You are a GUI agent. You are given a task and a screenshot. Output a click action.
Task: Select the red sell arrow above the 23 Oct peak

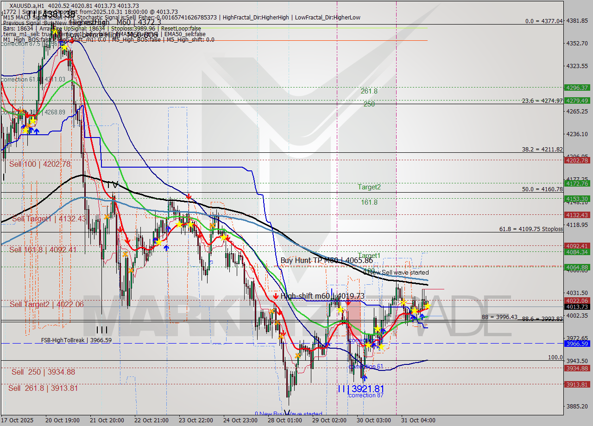[x=188, y=197]
